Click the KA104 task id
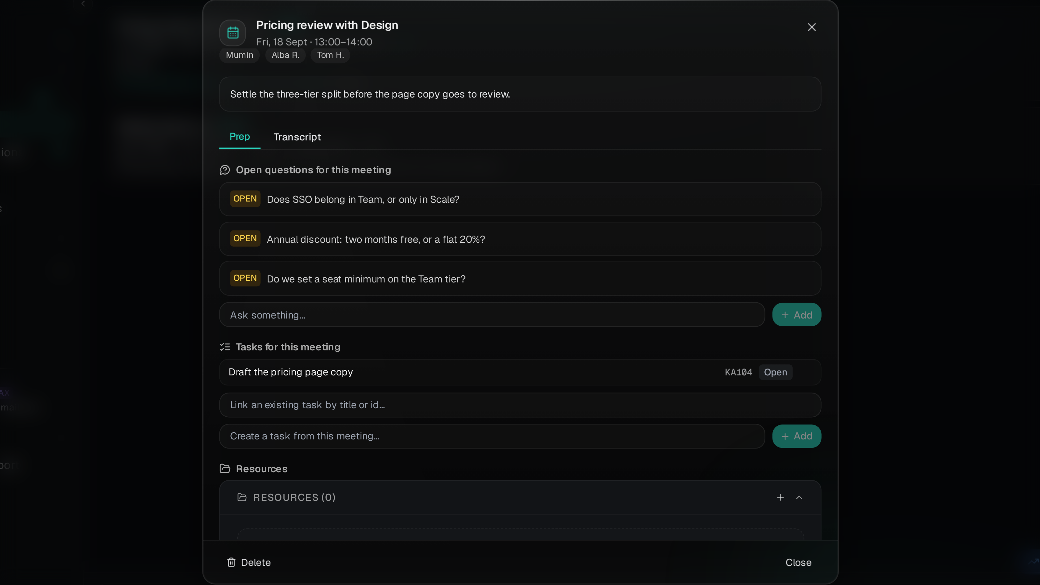 [738, 372]
